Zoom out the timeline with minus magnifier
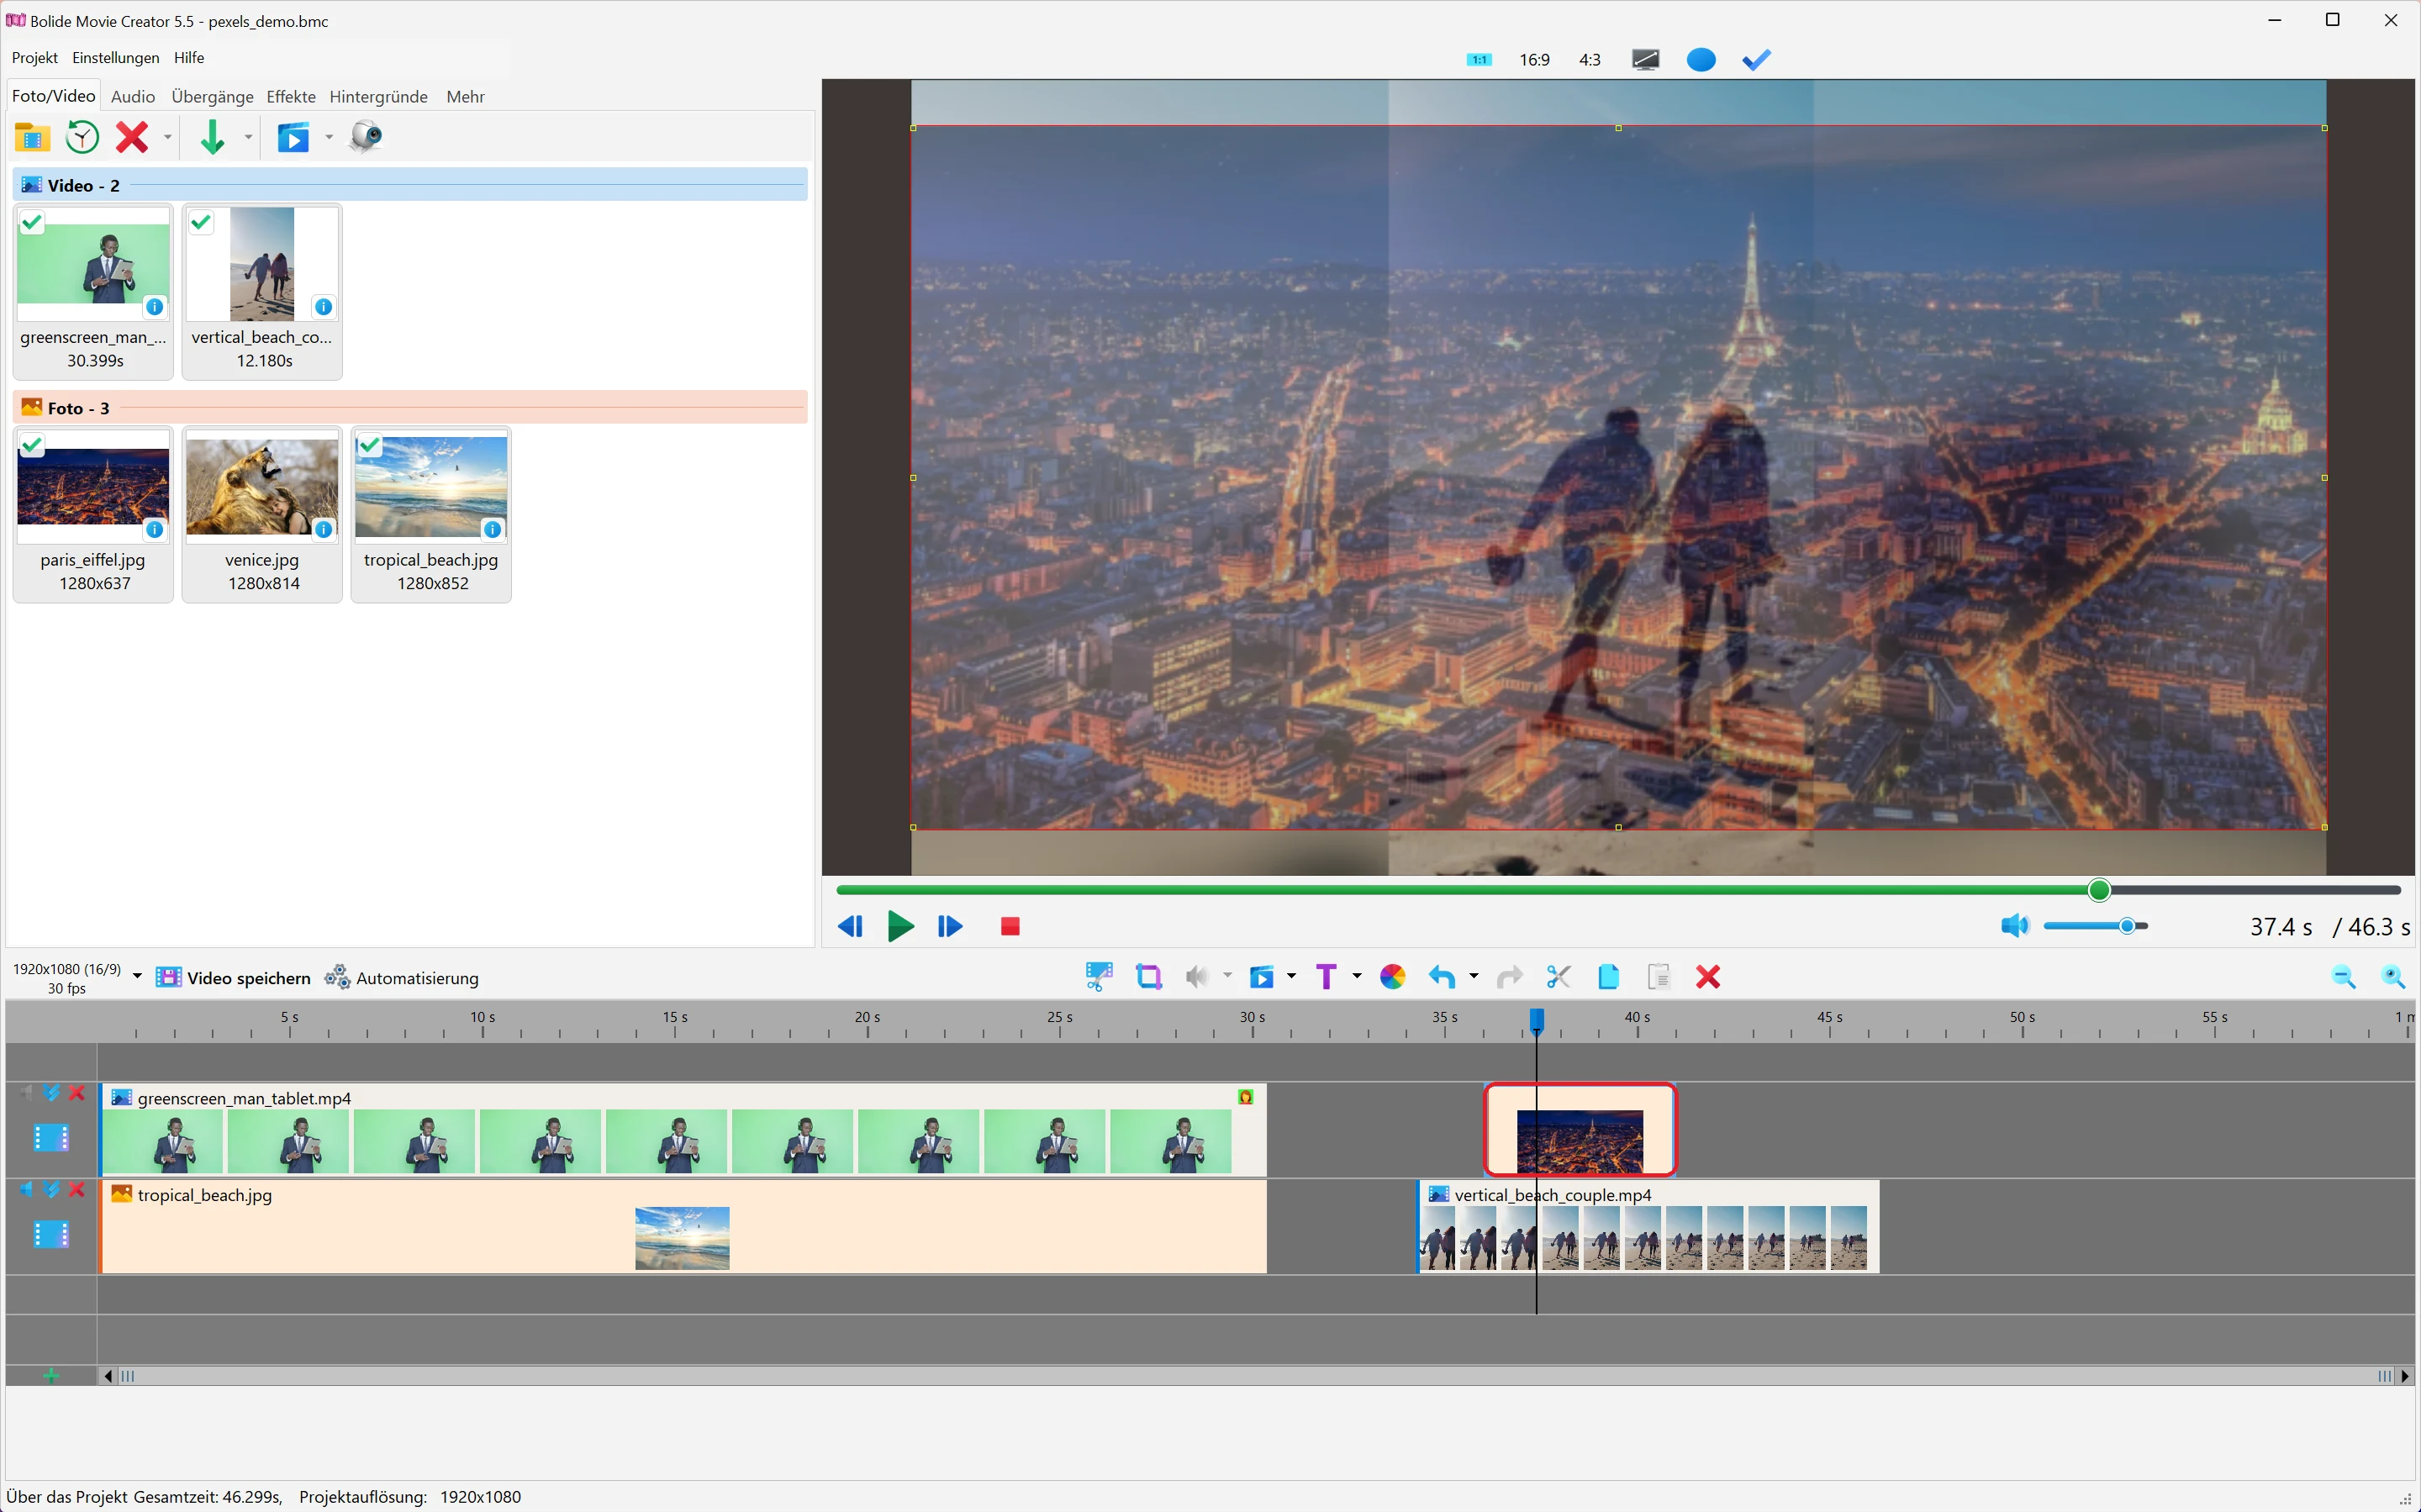 tap(2343, 977)
